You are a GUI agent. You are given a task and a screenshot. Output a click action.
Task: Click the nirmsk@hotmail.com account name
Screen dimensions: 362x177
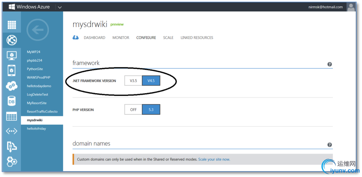(x=325, y=7)
